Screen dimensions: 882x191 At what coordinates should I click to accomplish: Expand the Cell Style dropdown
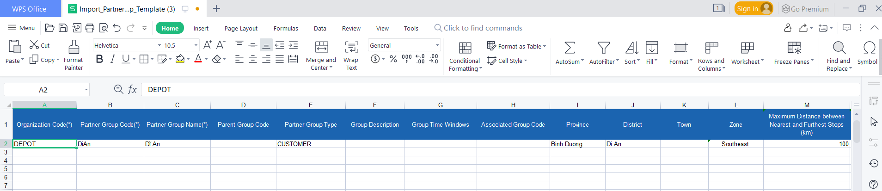coord(526,61)
